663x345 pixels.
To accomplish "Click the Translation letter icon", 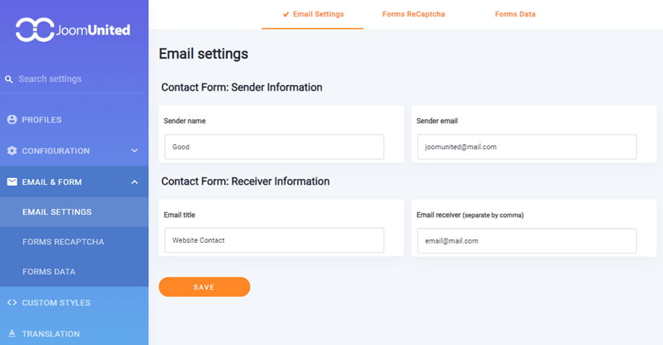I will coord(12,333).
